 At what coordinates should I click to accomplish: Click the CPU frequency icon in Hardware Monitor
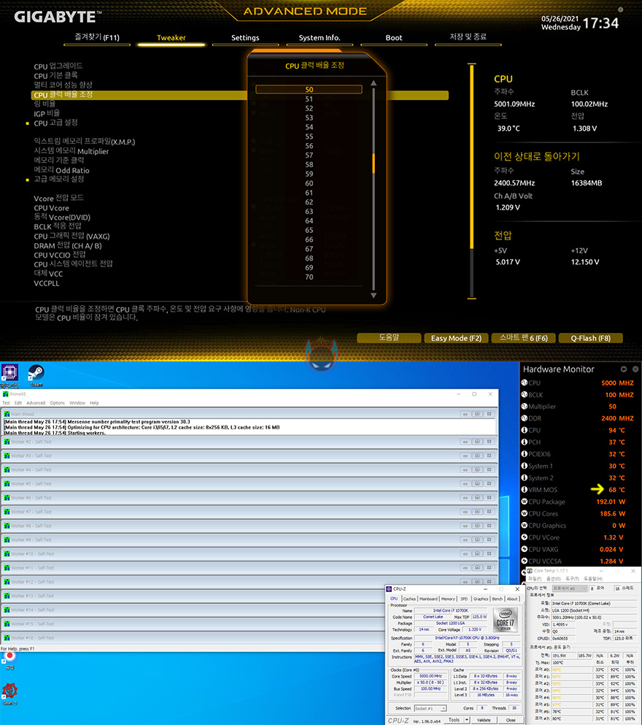coord(525,383)
